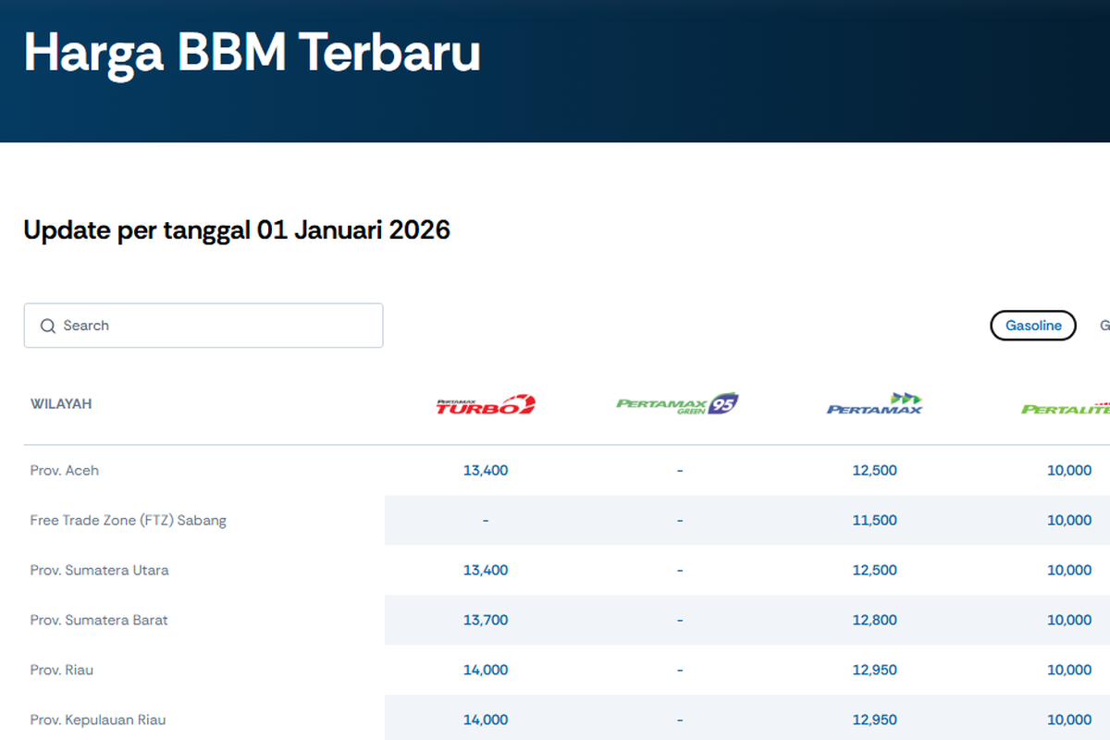Viewport: 1110px width, 740px height.
Task: Click FTZ Sabang Pertamax price 11,500
Action: click(875, 520)
